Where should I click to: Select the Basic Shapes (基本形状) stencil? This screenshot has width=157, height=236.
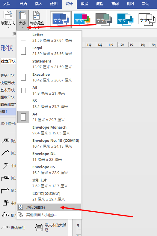coord(7,90)
